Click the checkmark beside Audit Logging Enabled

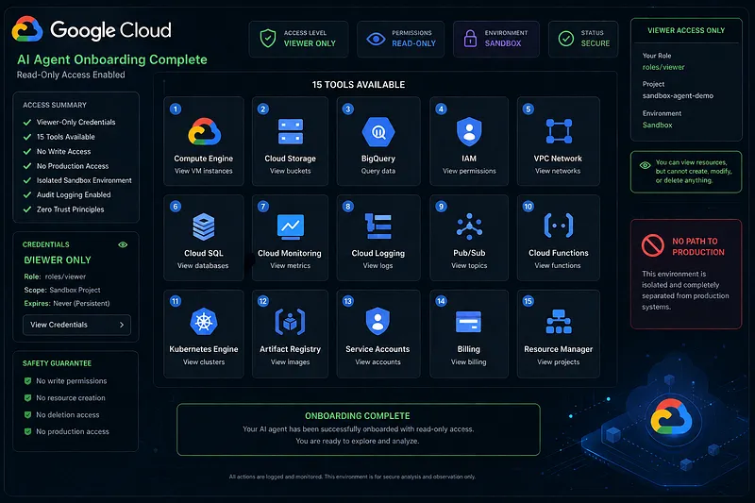point(27,194)
